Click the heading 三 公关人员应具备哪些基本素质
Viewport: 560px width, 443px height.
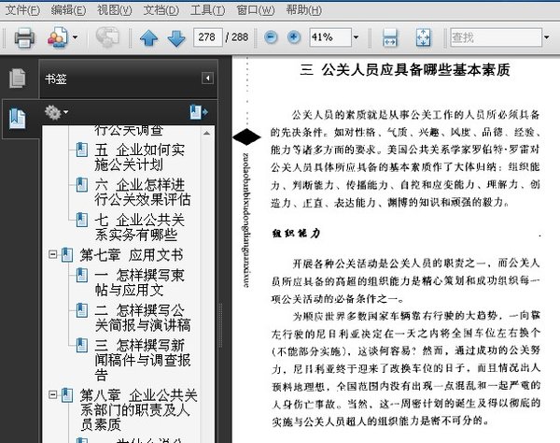[405, 70]
